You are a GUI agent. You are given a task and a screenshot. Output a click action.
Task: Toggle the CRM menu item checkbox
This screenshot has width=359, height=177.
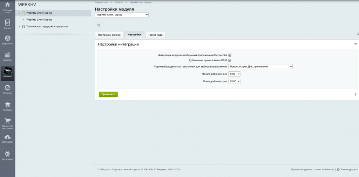coord(230,61)
